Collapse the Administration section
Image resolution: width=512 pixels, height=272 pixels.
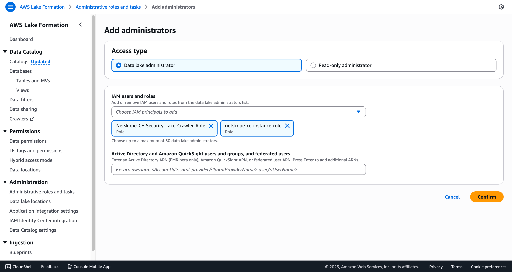point(5,182)
